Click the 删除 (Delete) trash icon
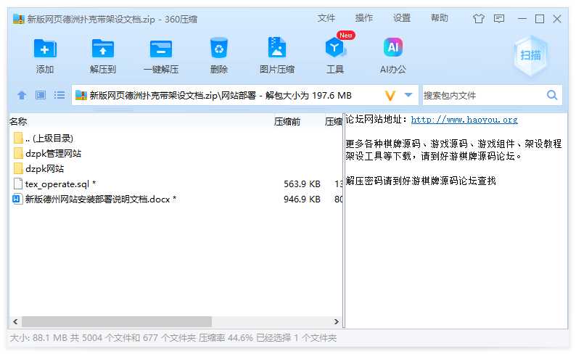576x354 pixels. point(219,48)
